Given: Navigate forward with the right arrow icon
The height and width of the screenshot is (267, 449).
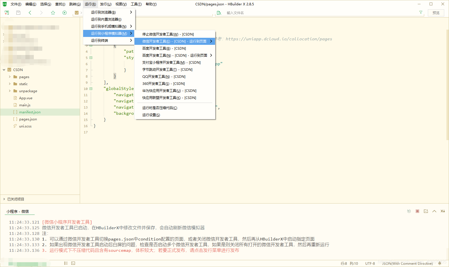Looking at the screenshot, I should [41, 13].
